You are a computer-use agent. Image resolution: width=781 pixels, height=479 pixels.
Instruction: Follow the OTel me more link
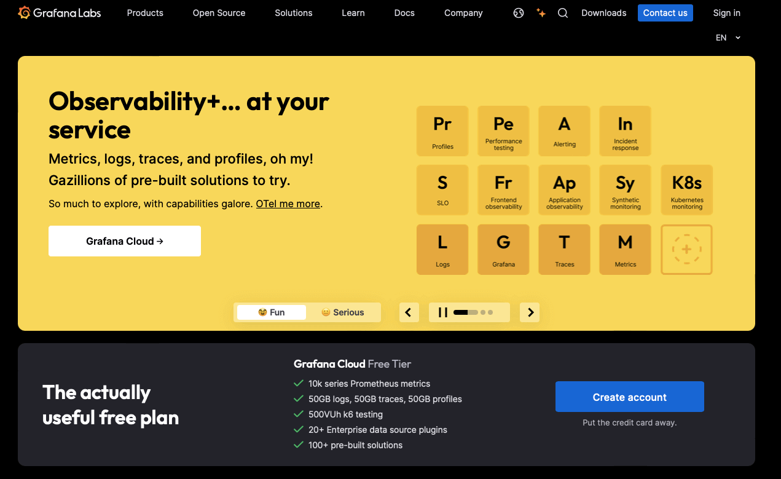[288, 204]
